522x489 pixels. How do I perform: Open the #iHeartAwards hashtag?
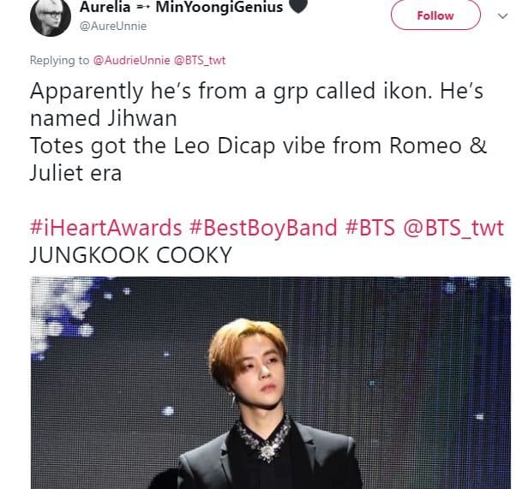tap(106, 229)
